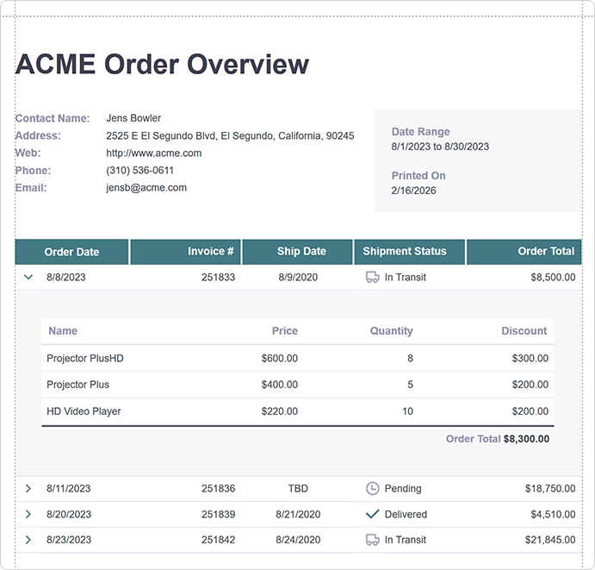Viewport: 595px width, 570px height.
Task: Click the ACME Order Overview title
Action: click(x=162, y=65)
